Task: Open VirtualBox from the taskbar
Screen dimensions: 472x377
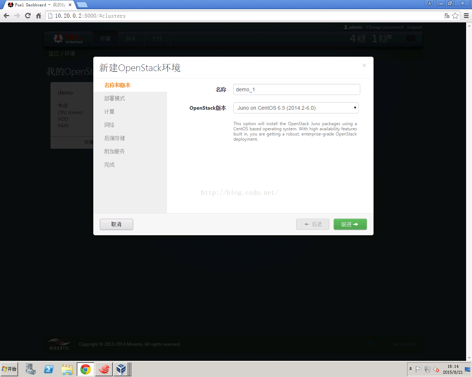Action: pos(121,369)
